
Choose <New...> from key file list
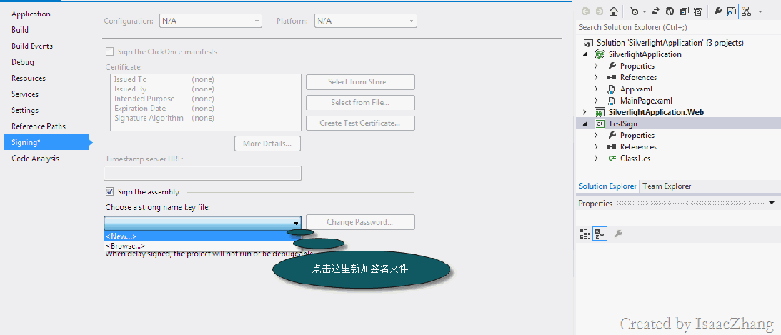pos(202,236)
